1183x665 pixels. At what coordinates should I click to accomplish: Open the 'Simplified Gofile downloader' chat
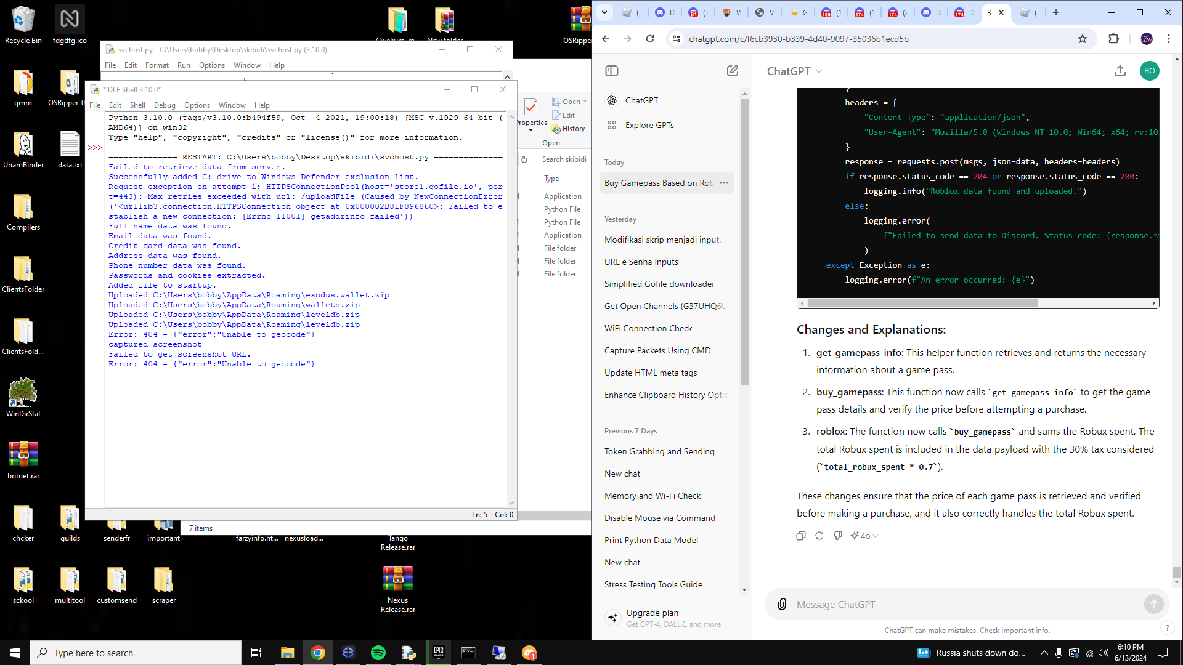(659, 284)
